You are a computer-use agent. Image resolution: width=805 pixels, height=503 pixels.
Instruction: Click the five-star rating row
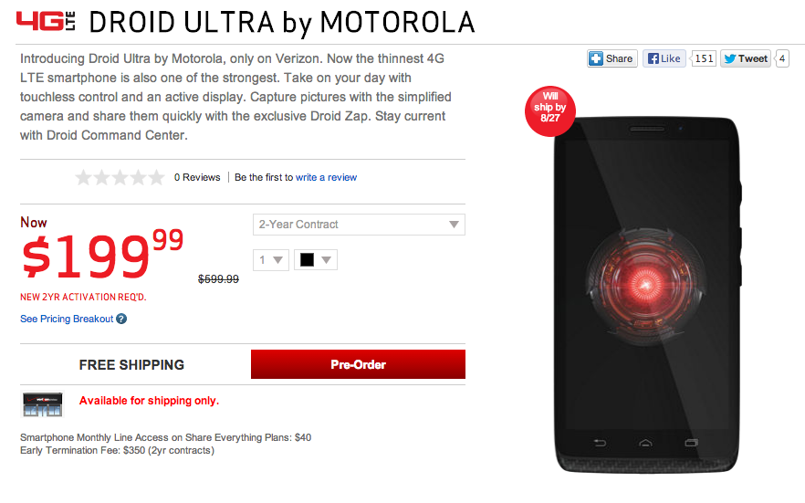click(x=120, y=178)
